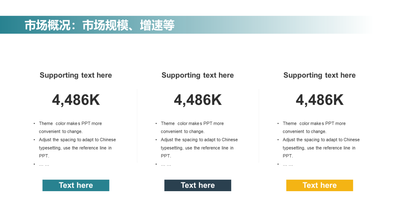The height and width of the screenshot is (222, 396).
Task: Select the slide title 市场概况：市场规模、增速等
Action: coord(100,25)
